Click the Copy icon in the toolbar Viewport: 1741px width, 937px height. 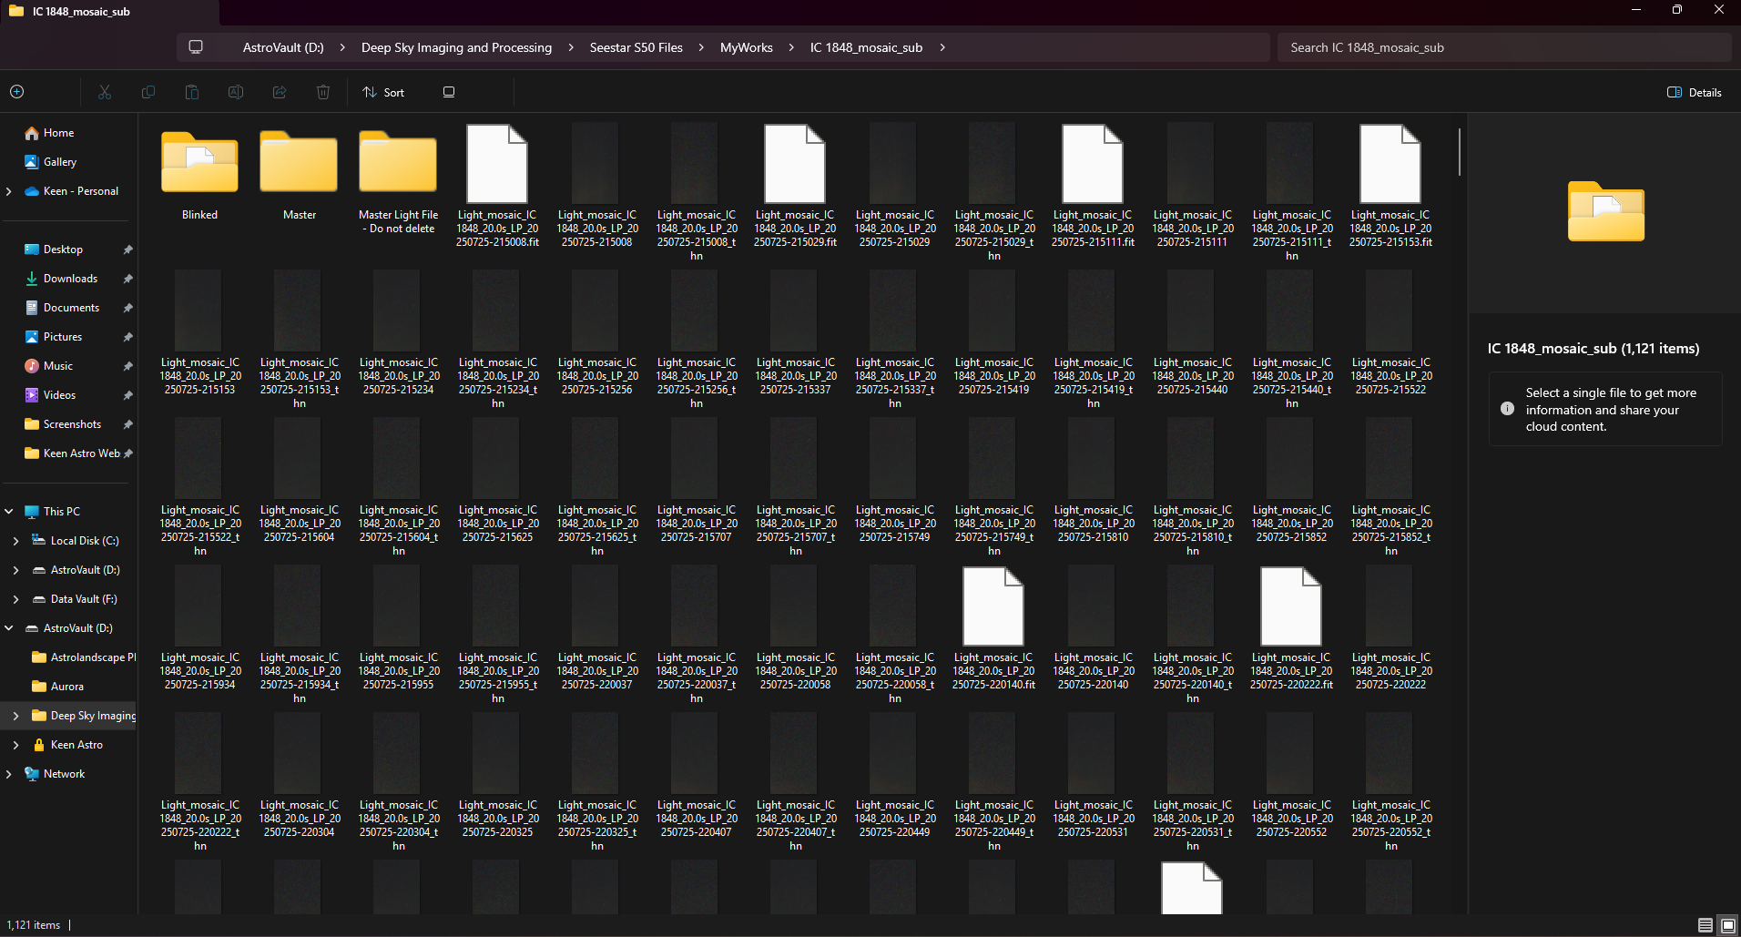(x=148, y=92)
